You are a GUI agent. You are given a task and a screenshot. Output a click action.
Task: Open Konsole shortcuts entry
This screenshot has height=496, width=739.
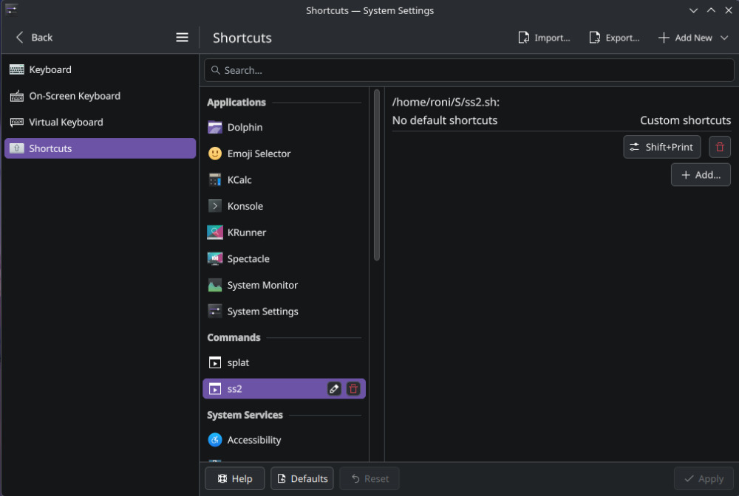click(285, 206)
